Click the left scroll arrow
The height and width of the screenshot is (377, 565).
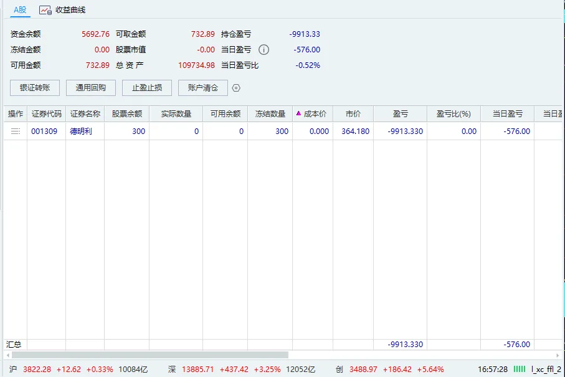click(7, 355)
